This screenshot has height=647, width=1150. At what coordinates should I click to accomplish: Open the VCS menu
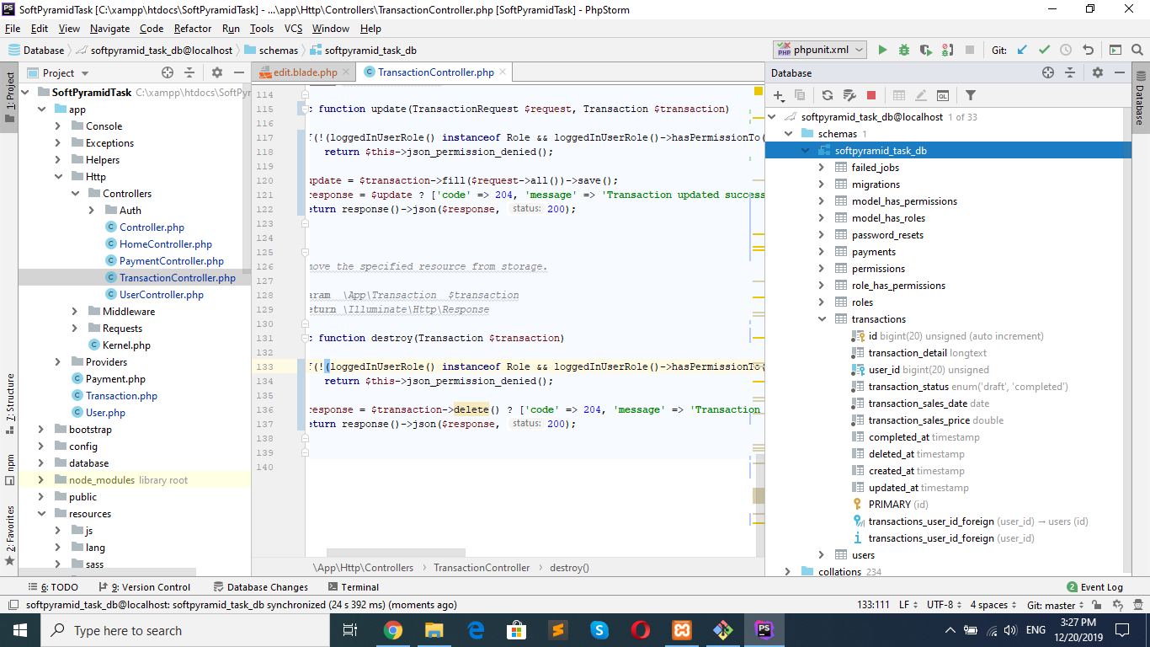click(293, 29)
